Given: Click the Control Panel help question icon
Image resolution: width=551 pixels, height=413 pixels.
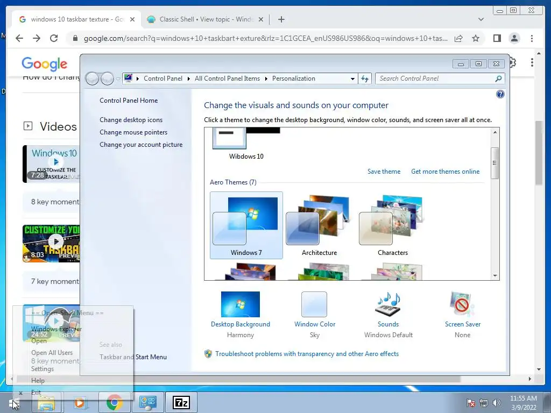Looking at the screenshot, I should 500,94.
